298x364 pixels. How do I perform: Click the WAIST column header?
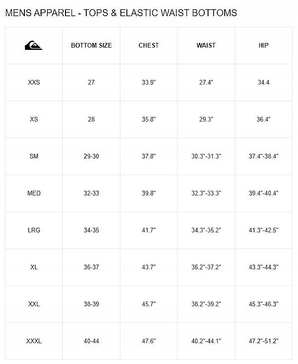tap(206, 45)
